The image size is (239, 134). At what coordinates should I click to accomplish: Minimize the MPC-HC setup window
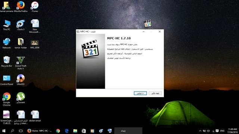coord(143,32)
